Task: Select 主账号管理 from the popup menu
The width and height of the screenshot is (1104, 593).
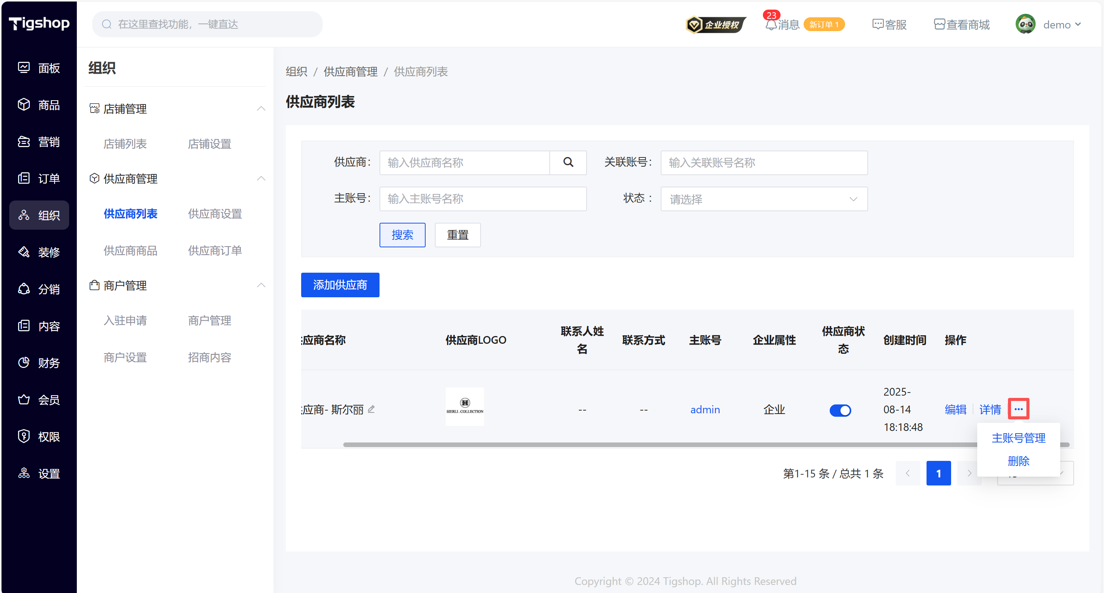Action: (1018, 438)
